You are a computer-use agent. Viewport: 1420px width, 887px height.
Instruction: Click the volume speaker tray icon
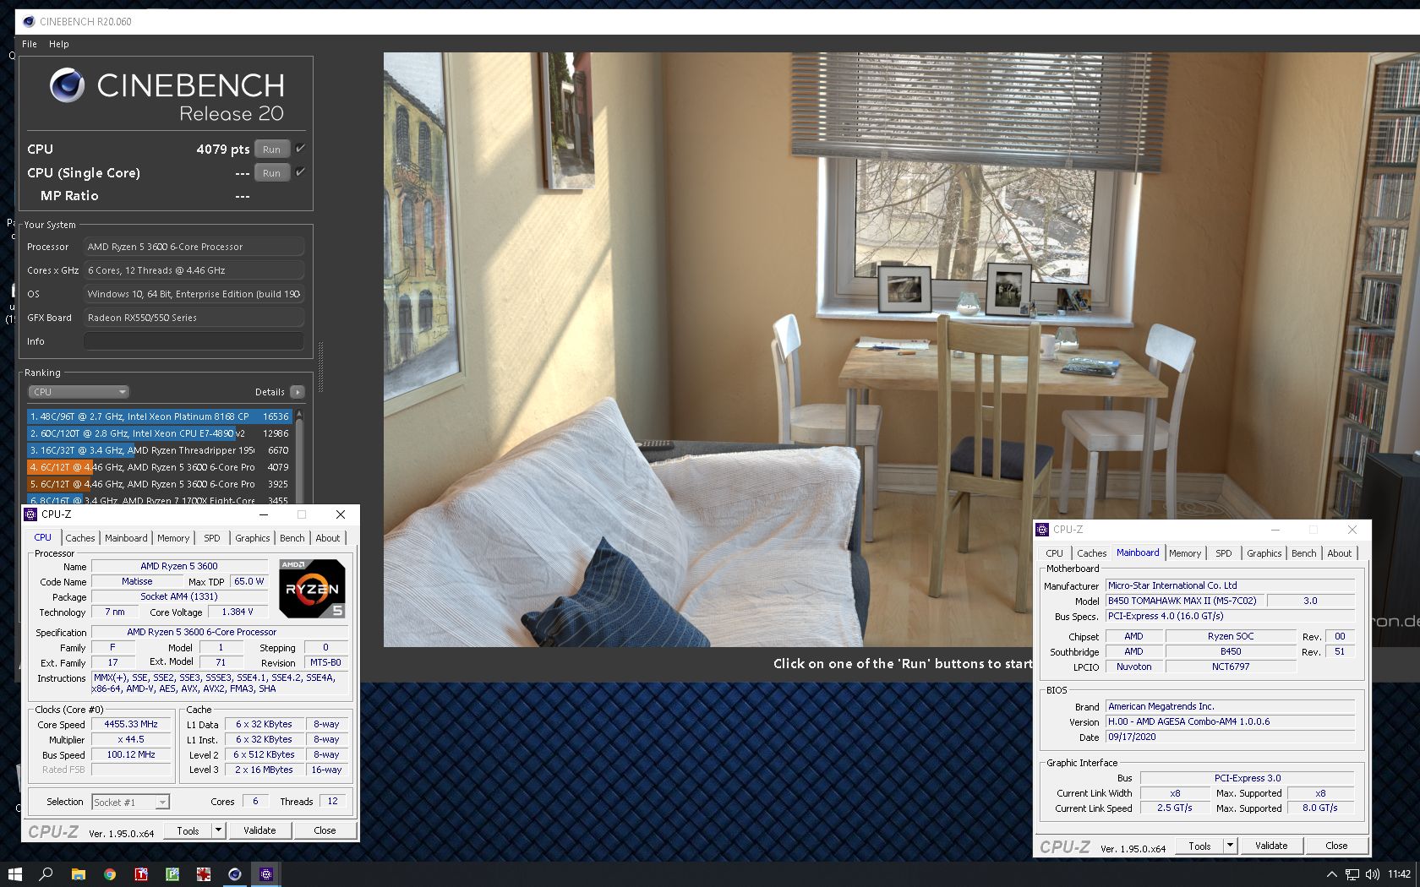1371,874
